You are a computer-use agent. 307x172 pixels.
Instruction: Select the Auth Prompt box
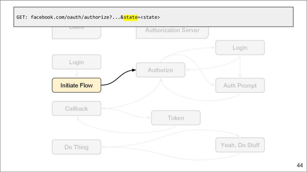click(x=240, y=86)
